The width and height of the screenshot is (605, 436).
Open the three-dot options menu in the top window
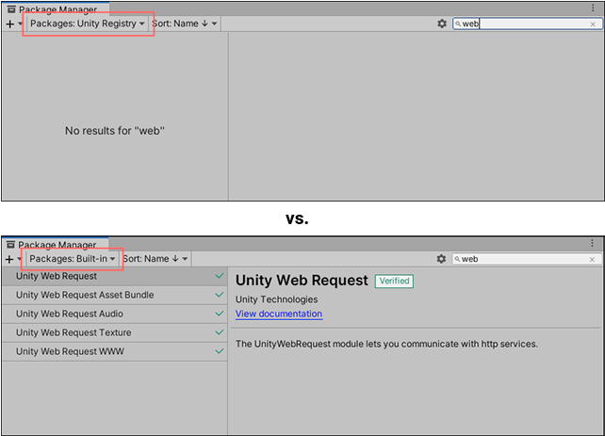click(x=593, y=8)
